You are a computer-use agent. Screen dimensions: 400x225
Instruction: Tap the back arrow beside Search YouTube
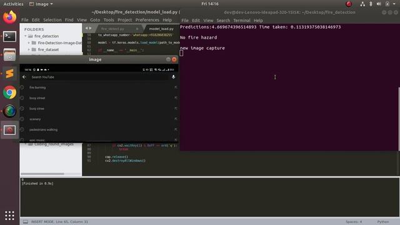[x=24, y=77]
